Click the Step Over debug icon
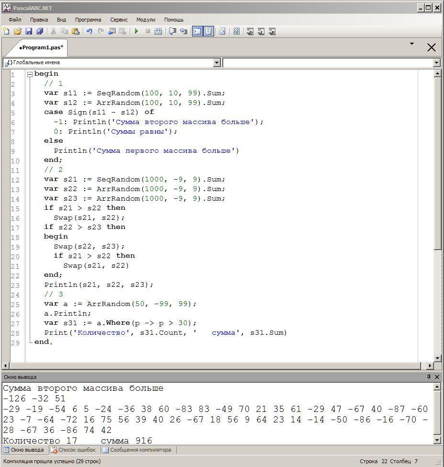 [x=172, y=32]
